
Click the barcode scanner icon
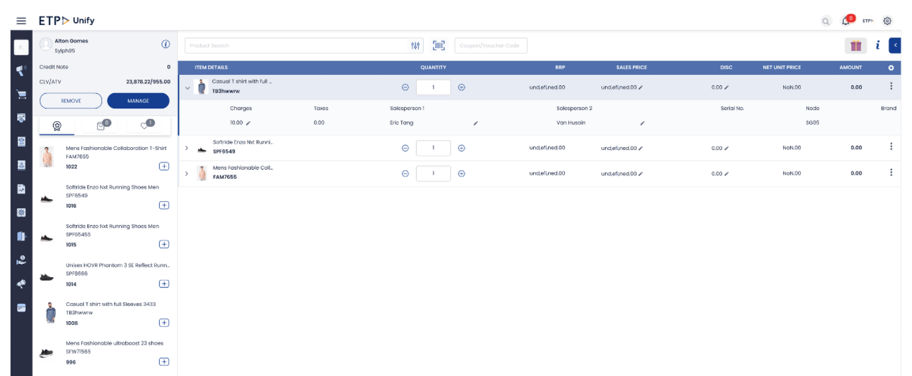439,45
